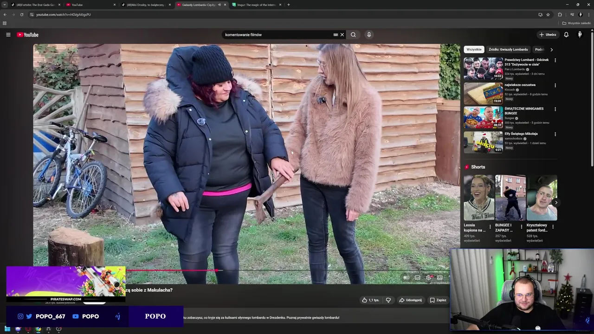Select the Wszystkie filter chip
This screenshot has width=594, height=334.
pyautogui.click(x=474, y=50)
